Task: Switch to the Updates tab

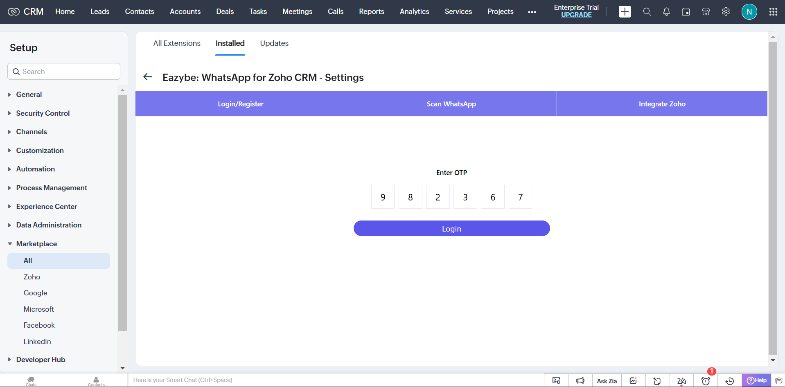Action: [274, 43]
